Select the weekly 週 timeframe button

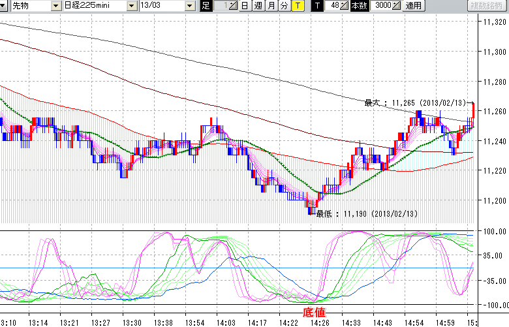tap(258, 6)
